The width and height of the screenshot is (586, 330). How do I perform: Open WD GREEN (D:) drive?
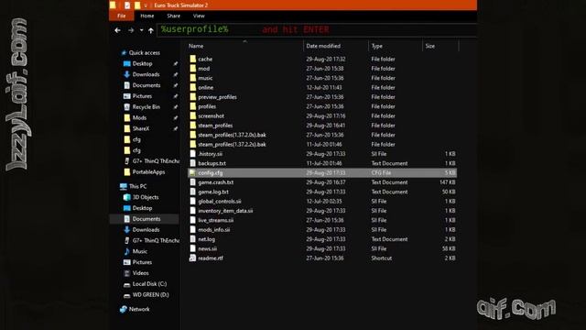point(150,295)
